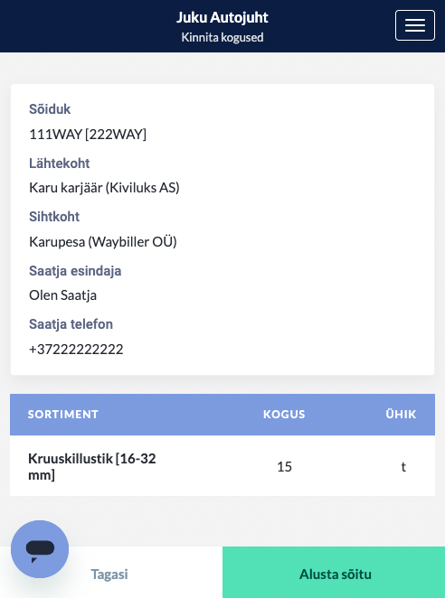Viewport: 445px width, 598px height.
Task: Click the unit value t
Action: 403,466
